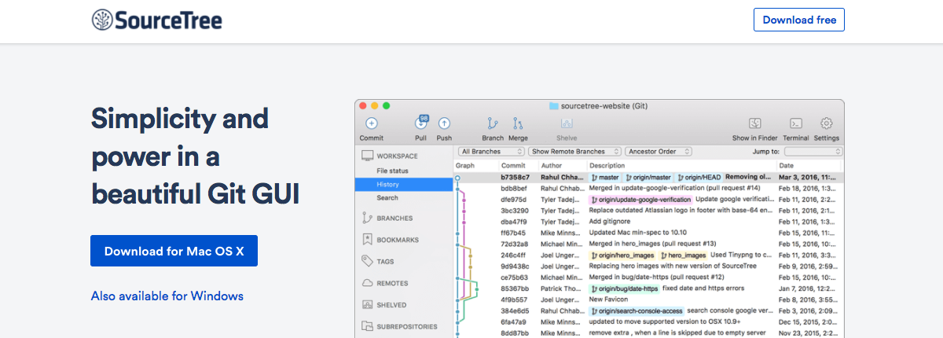Select commit 4f9b557 New Favicon
943x338 pixels.
648,299
